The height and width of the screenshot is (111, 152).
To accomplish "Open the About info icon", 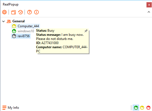I will [x=36, y=12].
